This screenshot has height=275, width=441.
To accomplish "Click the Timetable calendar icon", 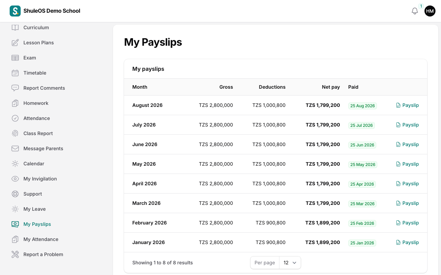I will [15, 73].
